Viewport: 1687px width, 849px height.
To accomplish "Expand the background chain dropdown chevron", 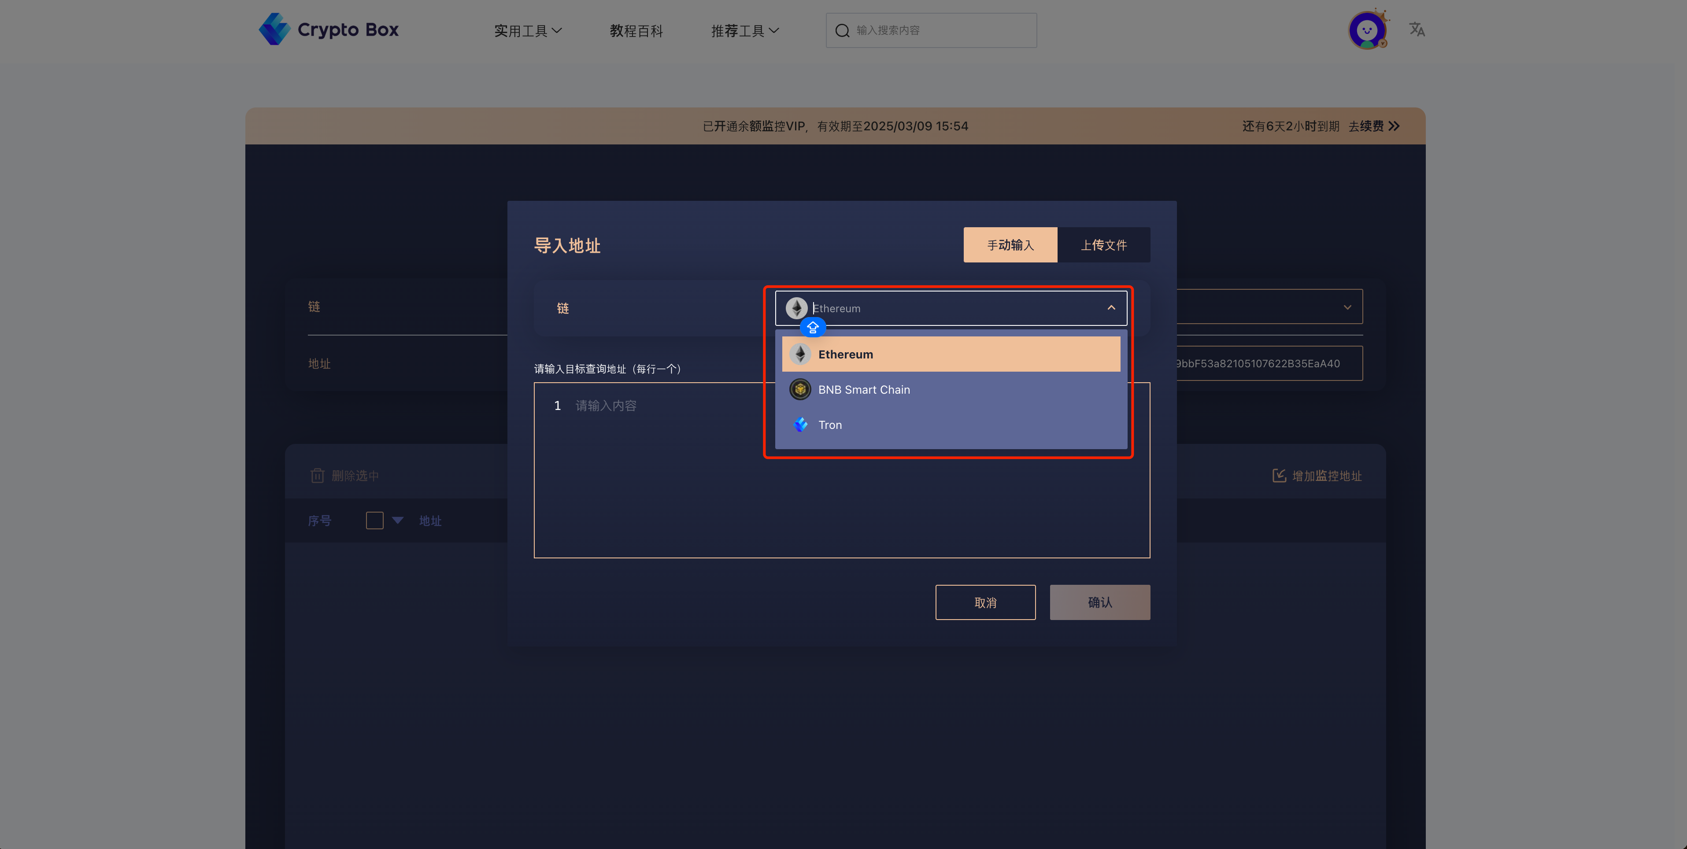I will point(1347,307).
